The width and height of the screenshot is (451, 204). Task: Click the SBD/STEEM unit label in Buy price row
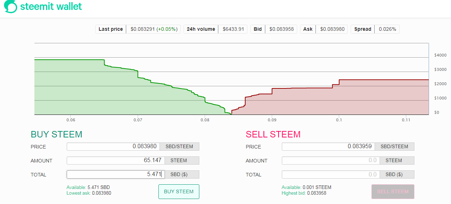click(179, 146)
